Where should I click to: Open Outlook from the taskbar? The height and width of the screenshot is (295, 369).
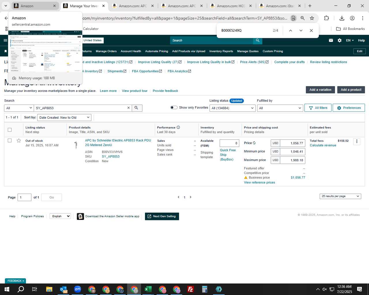[63, 289]
